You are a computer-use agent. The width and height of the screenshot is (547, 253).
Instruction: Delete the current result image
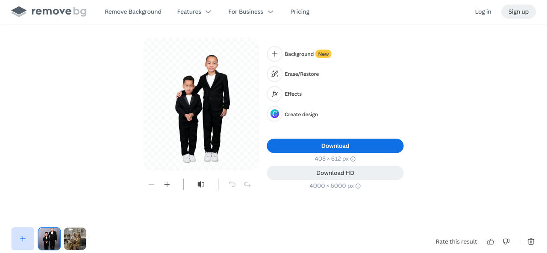tap(531, 241)
